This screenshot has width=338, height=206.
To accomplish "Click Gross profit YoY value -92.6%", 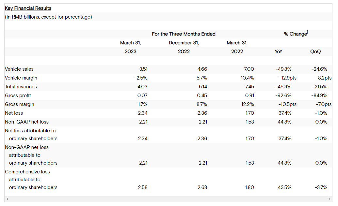I will click(283, 96).
